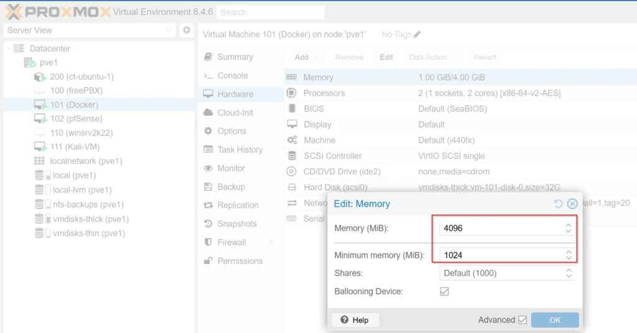Viewport: 637px width, 333px height.
Task: Click the Shares input field
Action: [502, 273]
